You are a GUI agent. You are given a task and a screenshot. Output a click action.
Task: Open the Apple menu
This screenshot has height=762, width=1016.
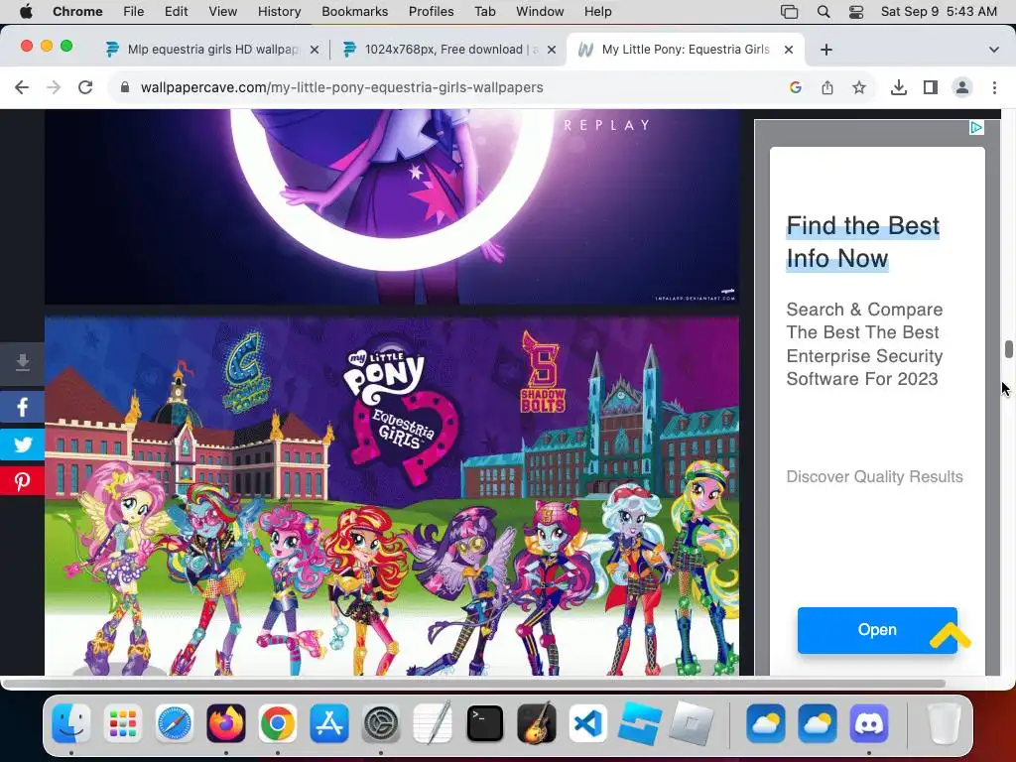[26, 12]
